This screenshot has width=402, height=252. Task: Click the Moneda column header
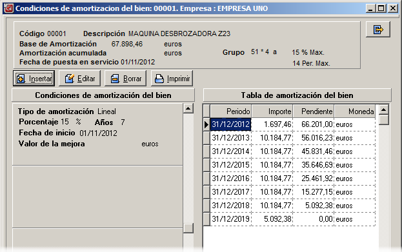(355, 111)
